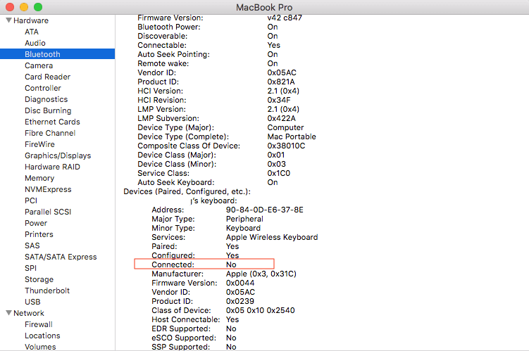Select Volumes under Network
This screenshot has height=351, width=529.
[x=40, y=347]
